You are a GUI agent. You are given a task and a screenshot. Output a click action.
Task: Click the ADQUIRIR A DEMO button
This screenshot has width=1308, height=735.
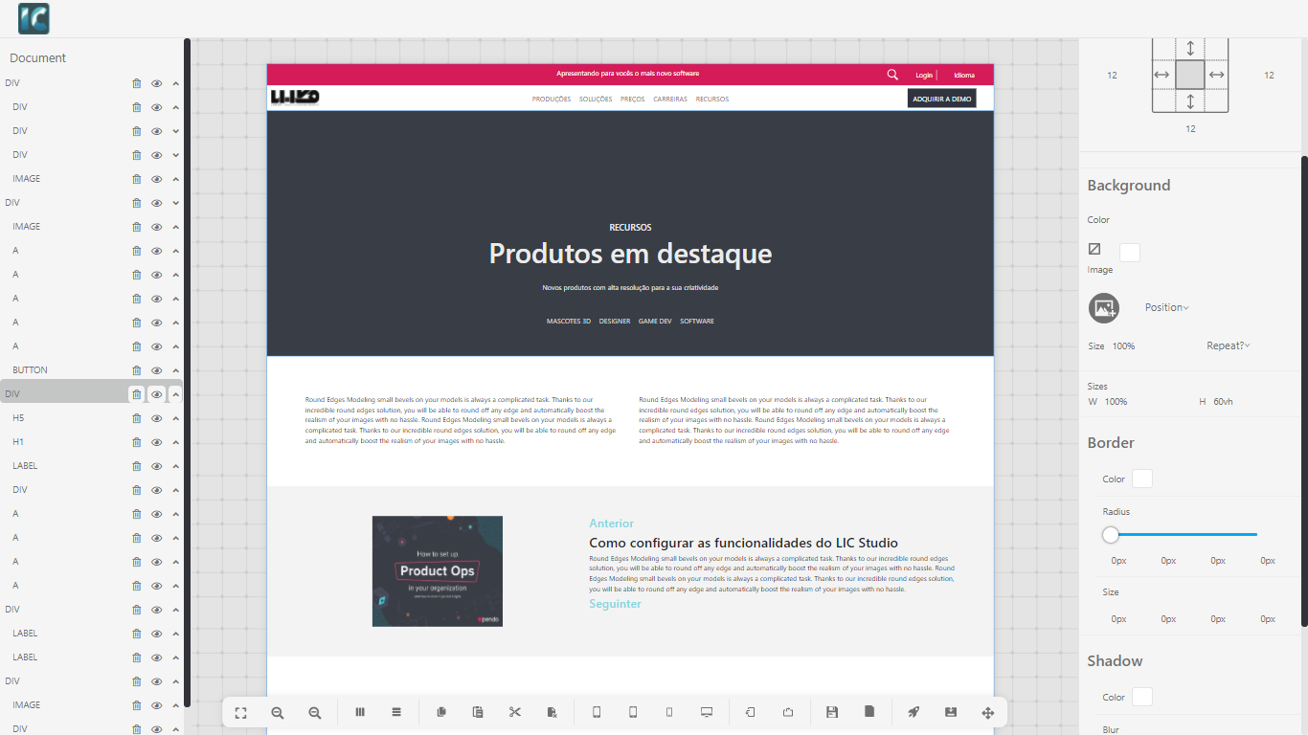[942, 99]
